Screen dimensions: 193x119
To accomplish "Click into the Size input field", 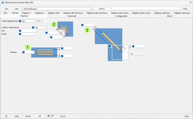I will 29,31.
